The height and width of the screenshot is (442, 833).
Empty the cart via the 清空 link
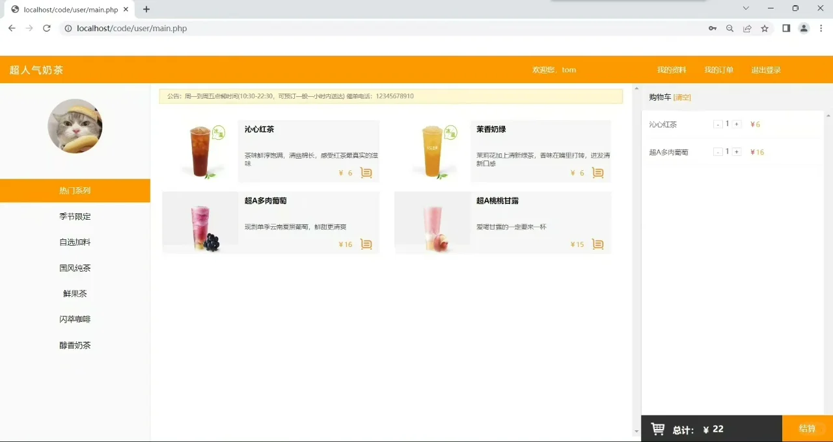pos(682,97)
